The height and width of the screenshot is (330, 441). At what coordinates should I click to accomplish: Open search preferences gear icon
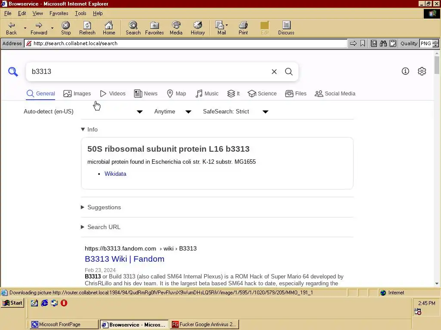click(422, 71)
